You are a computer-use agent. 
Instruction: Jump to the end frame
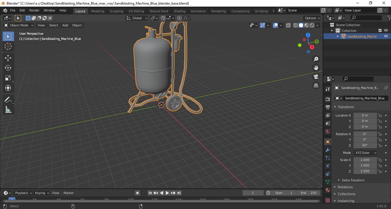(179, 193)
